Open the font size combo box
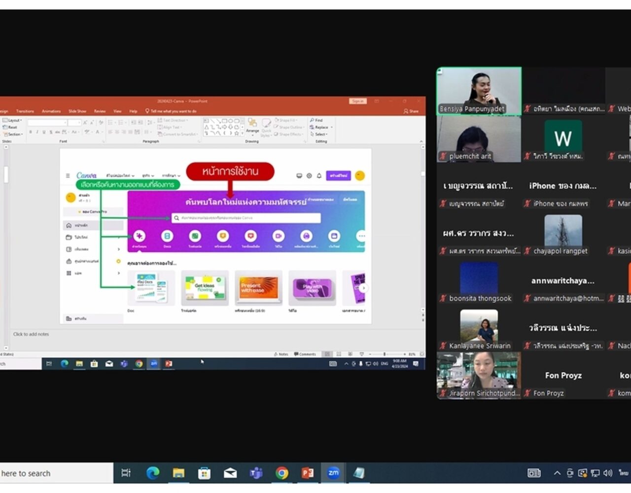Image resolution: width=631 pixels, height=493 pixels. [74, 122]
